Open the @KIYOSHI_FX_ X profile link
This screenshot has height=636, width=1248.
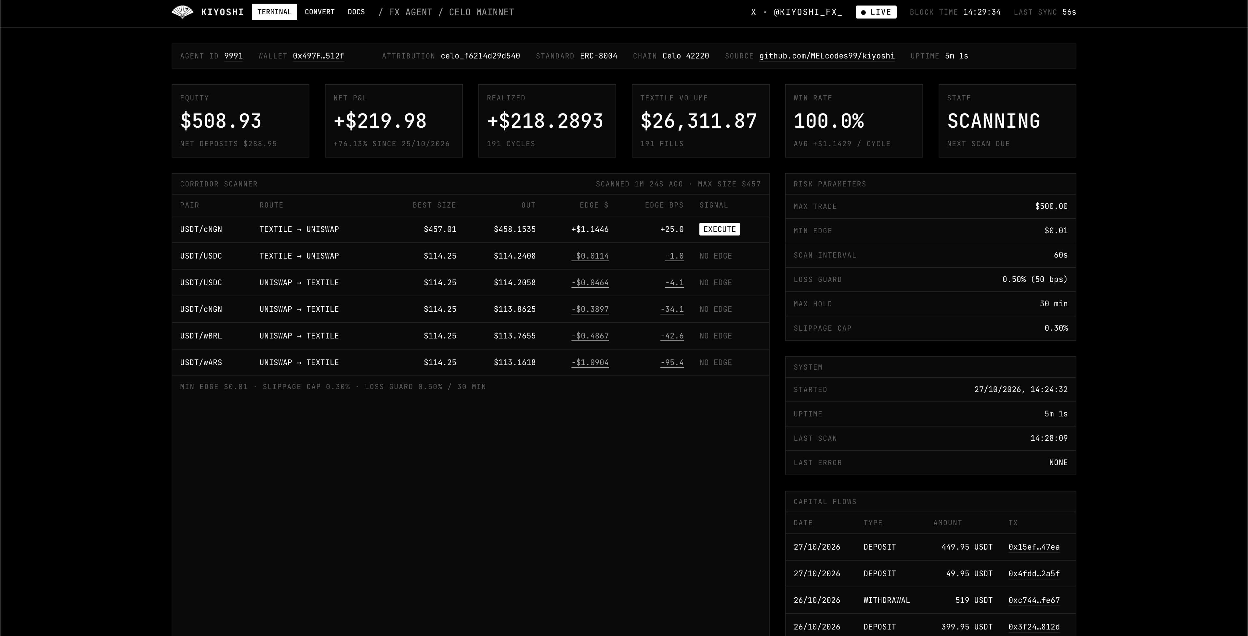pyautogui.click(x=797, y=12)
